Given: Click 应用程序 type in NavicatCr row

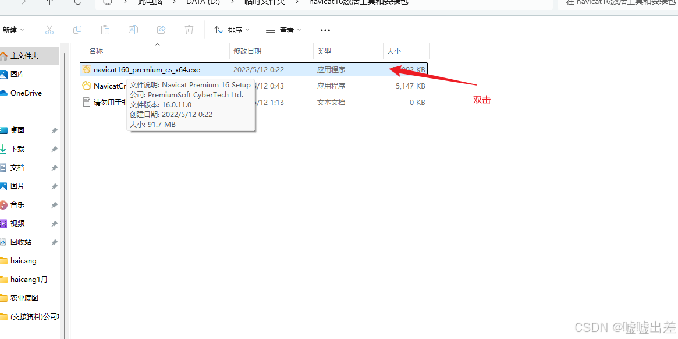Looking at the screenshot, I should coord(331,86).
